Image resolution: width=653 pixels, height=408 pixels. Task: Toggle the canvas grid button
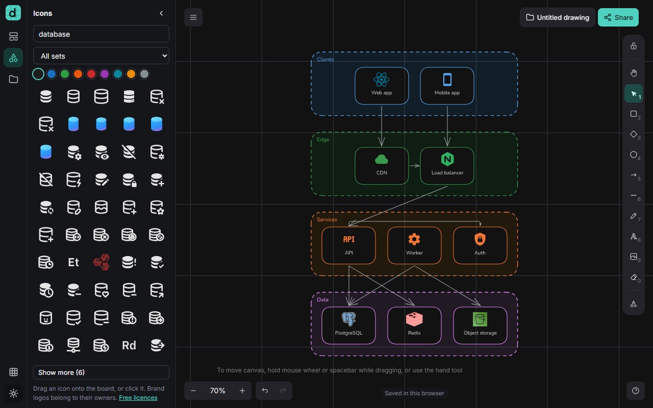tap(13, 372)
